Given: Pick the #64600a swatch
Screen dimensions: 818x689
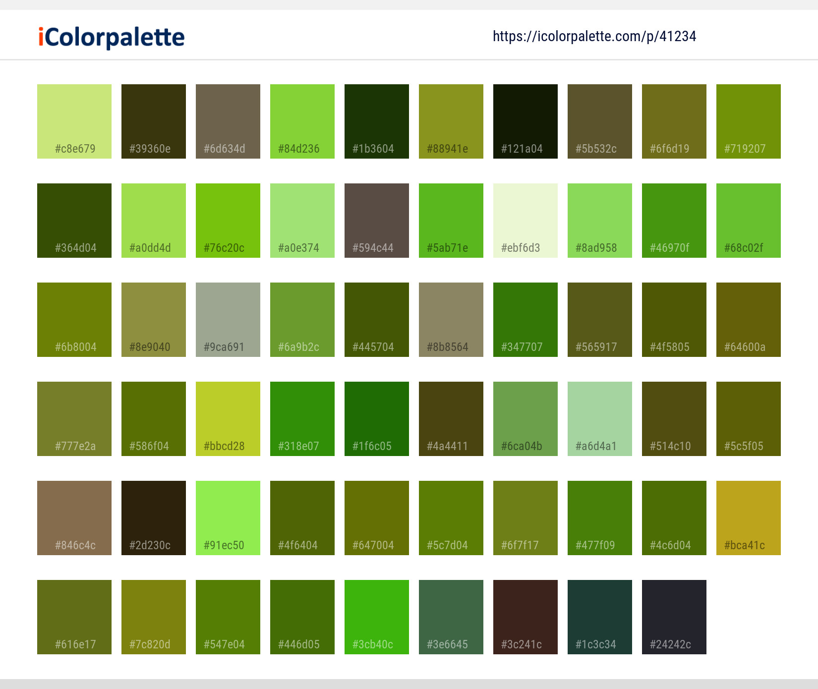Looking at the screenshot, I should coord(749,320).
